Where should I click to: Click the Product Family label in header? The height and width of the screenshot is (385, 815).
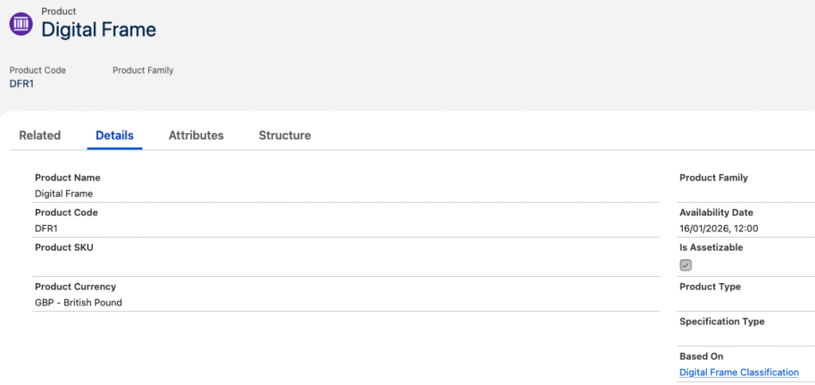(x=142, y=70)
